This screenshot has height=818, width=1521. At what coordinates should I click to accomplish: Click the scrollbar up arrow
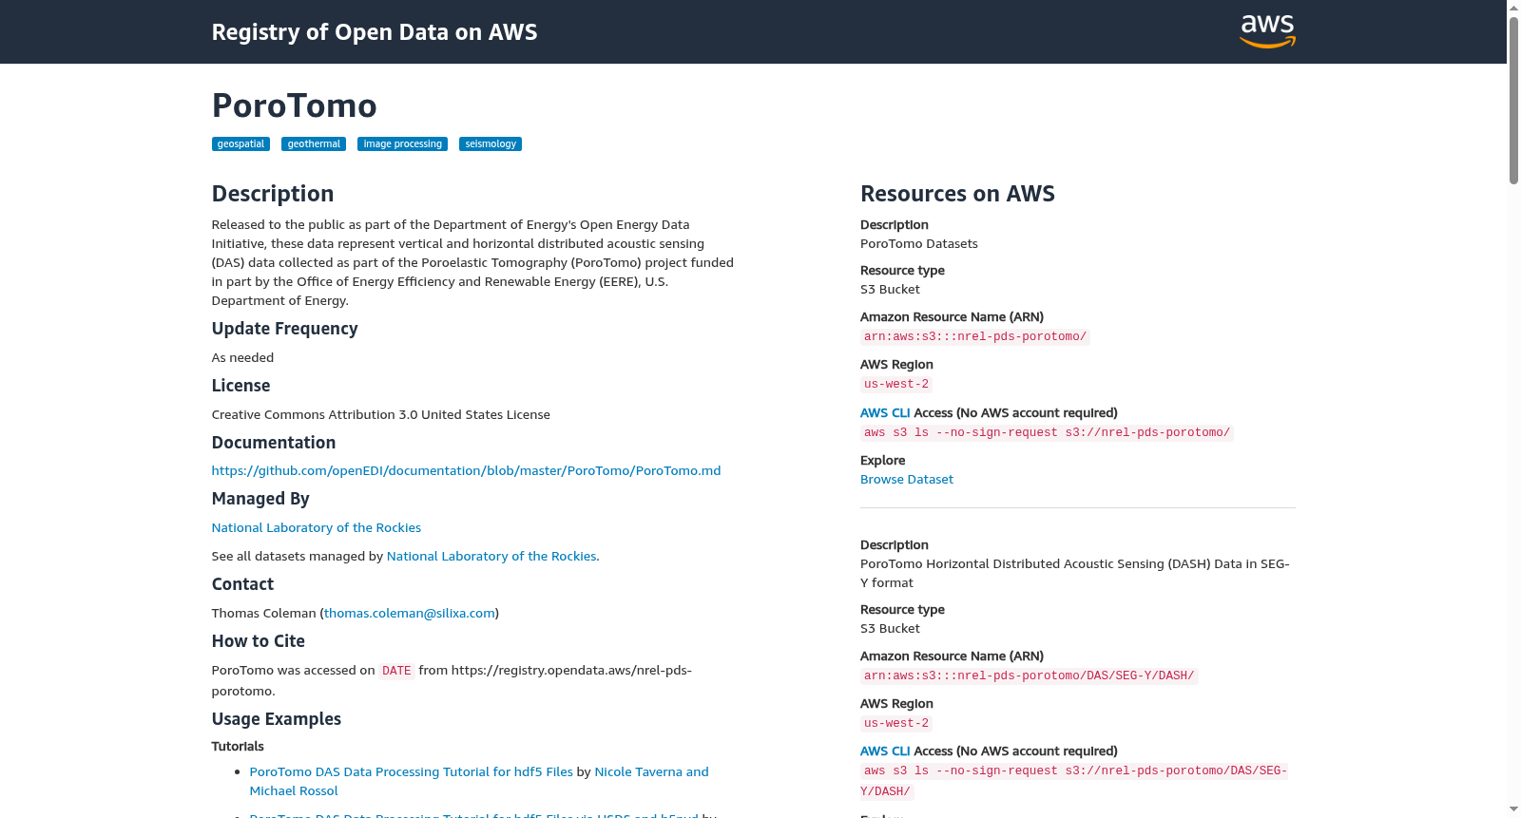point(1513,8)
